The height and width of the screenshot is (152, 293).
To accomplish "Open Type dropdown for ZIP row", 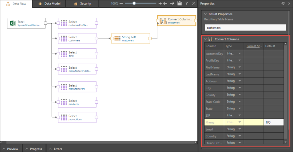I will [x=239, y=116].
